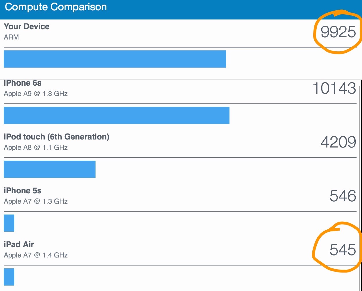The image size is (362, 291).
Task: Click the circled 9925 score
Action: tap(338, 32)
